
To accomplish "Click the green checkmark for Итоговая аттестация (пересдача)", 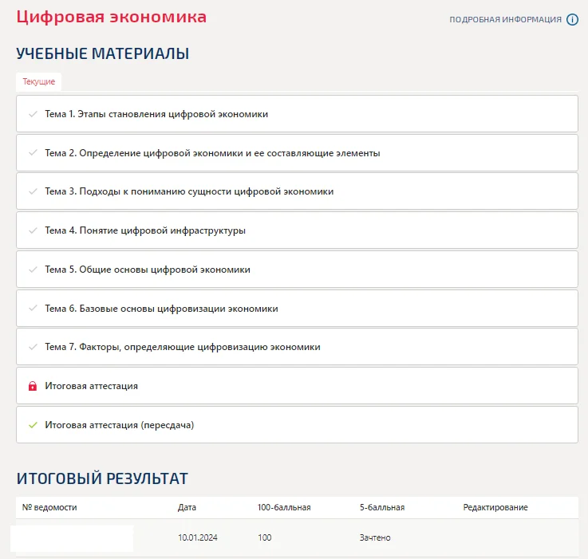I will (33, 425).
